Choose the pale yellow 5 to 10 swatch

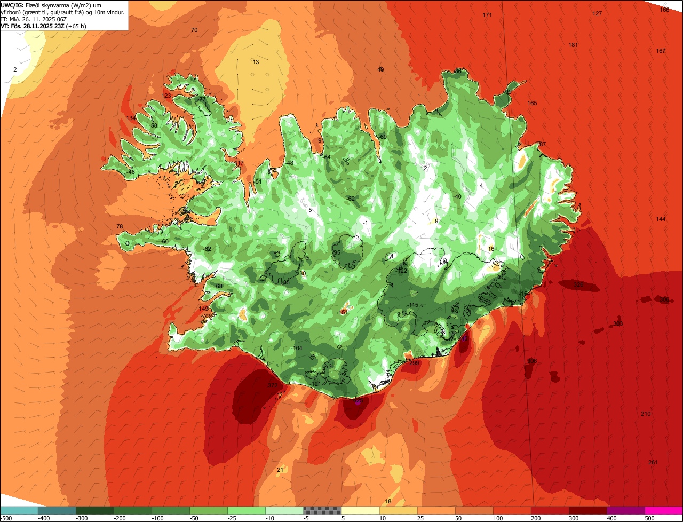coord(360,510)
